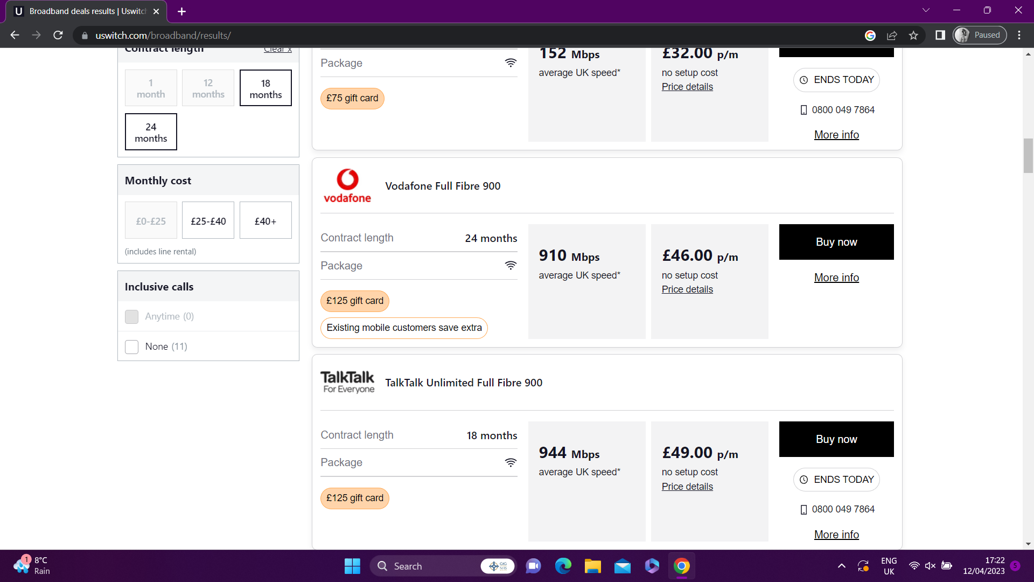Open a new browser tab
This screenshot has width=1034, height=582.
181,11
